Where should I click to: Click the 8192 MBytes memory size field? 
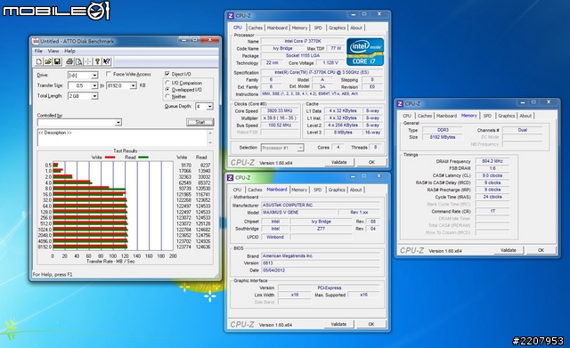443,137
